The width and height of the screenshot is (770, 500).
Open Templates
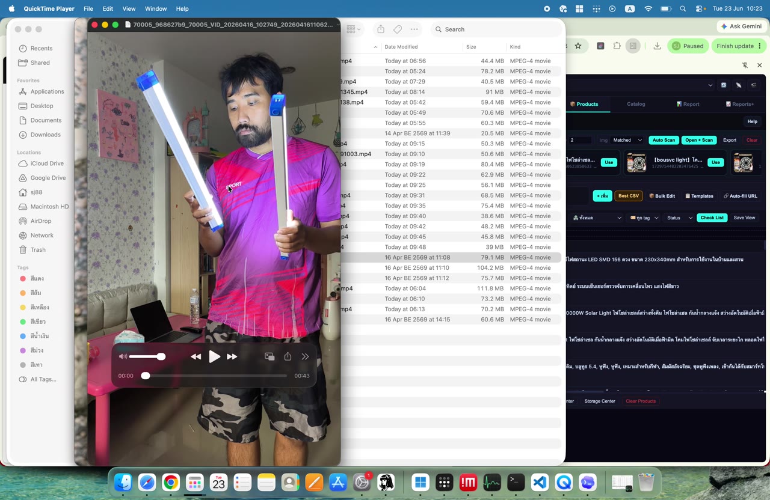[x=699, y=196]
